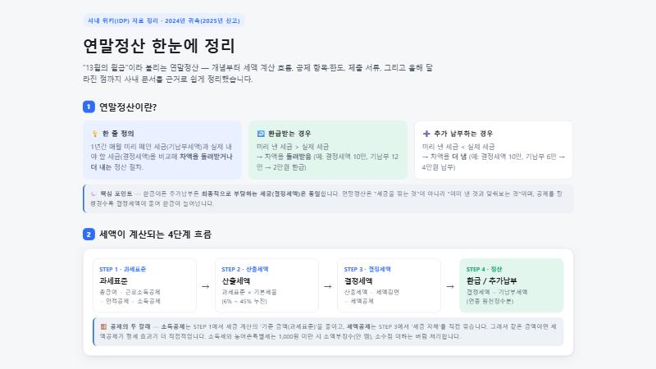Click the refund icon beside 환급받는 경우
656x369 pixels.
click(x=261, y=134)
